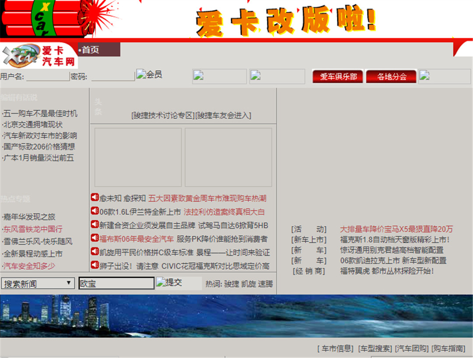The width and height of the screenshot is (473, 358).
Task: Click speaker icon beside 福布斯06年最安全汽车
Action: point(95,238)
